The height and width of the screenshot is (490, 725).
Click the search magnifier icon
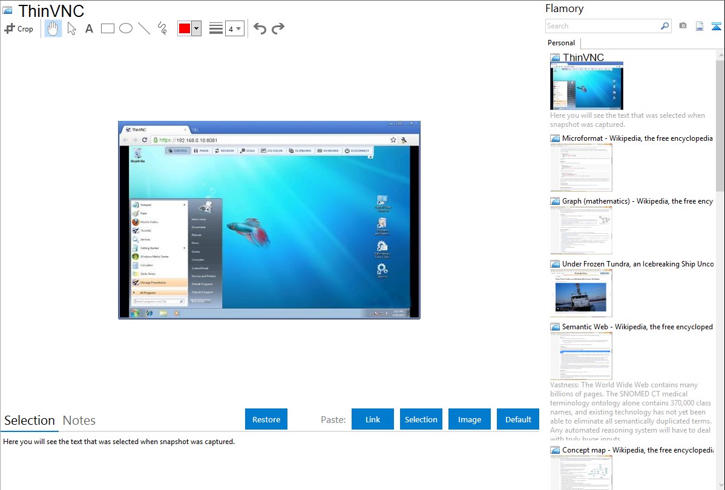664,26
